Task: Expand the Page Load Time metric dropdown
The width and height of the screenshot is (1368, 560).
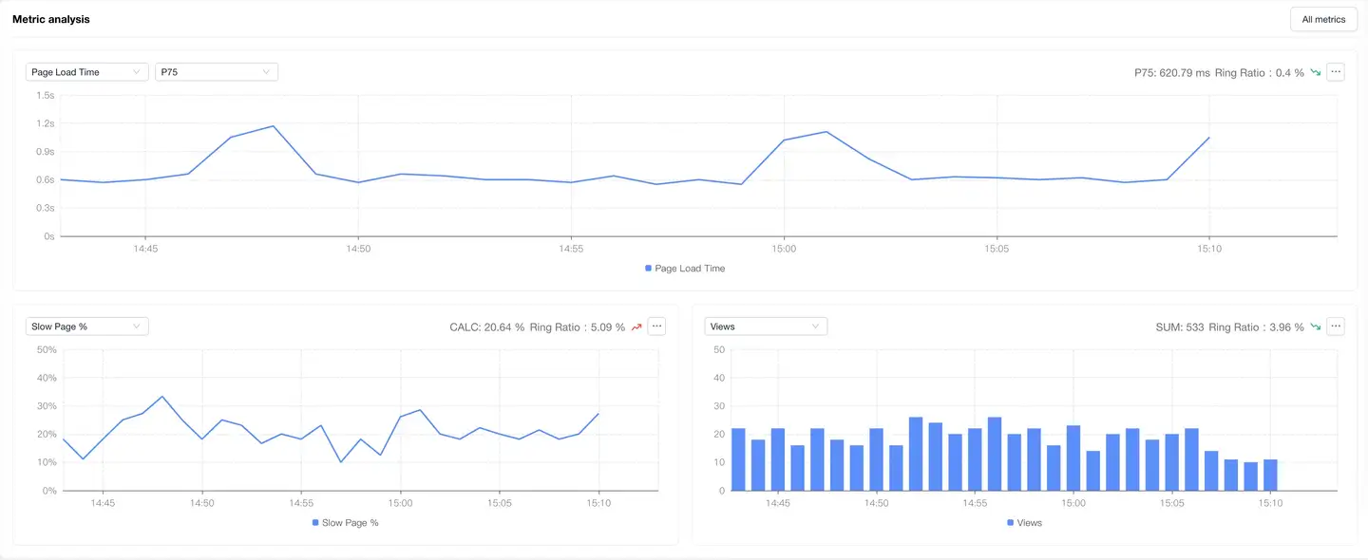Action: pos(86,72)
